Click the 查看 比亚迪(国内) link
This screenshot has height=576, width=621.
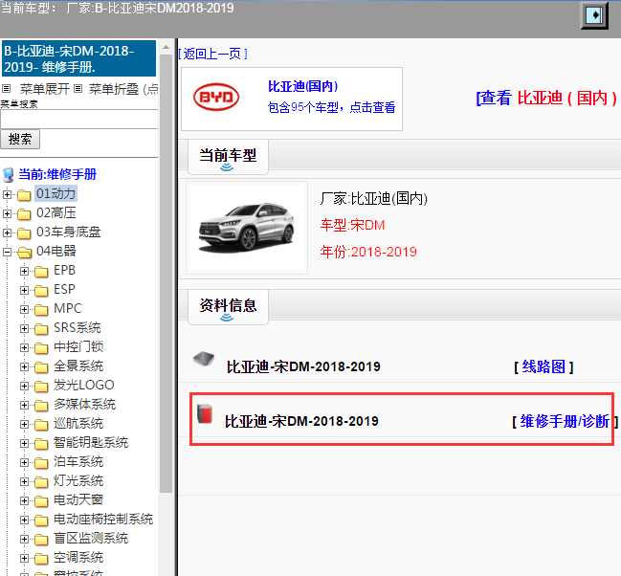[x=546, y=98]
